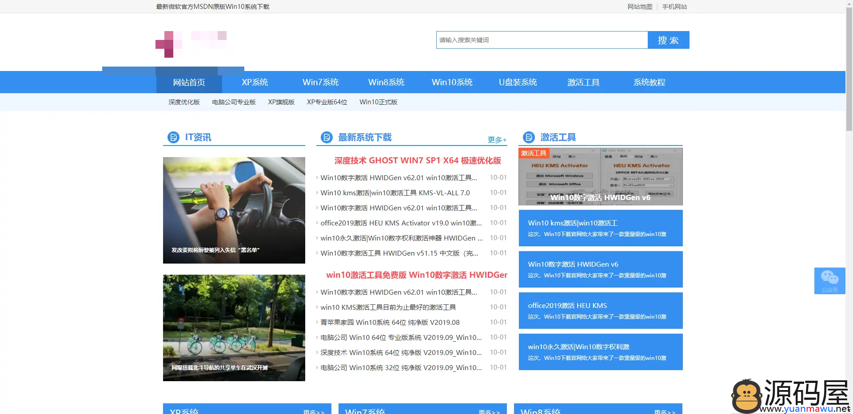The image size is (853, 414).
Task: Open HWIDGen v51.15 中文版 article
Action: coord(399,253)
